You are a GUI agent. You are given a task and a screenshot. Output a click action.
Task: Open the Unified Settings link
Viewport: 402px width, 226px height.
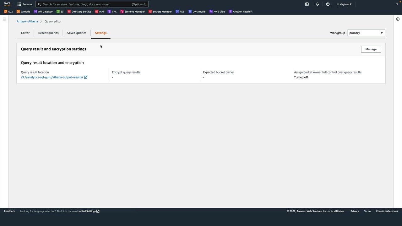click(87, 211)
